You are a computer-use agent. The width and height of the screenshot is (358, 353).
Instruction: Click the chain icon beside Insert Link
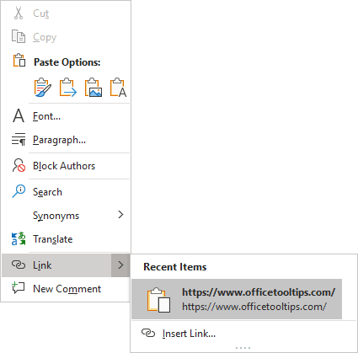(148, 333)
